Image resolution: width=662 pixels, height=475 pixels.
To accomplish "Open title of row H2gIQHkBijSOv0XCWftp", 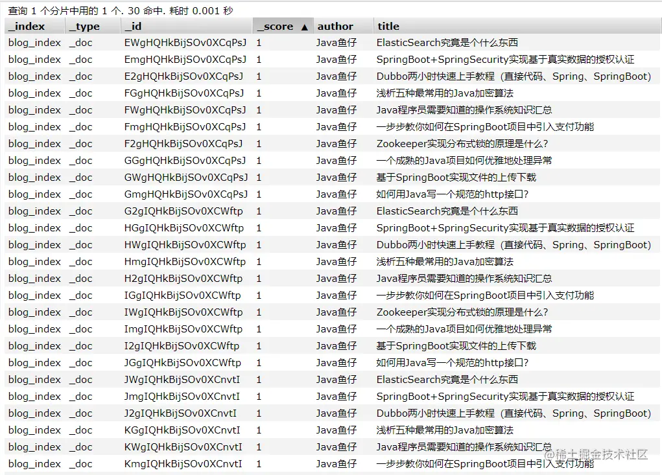I will pyautogui.click(x=464, y=279).
